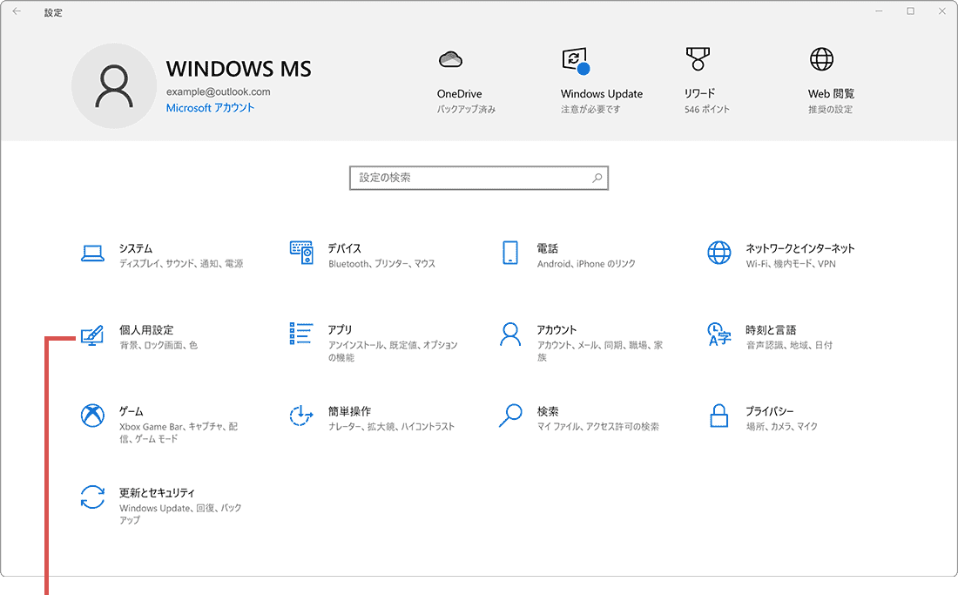Click the 'example@outlook.com' email text
This screenshot has height=595, width=958.
[218, 91]
